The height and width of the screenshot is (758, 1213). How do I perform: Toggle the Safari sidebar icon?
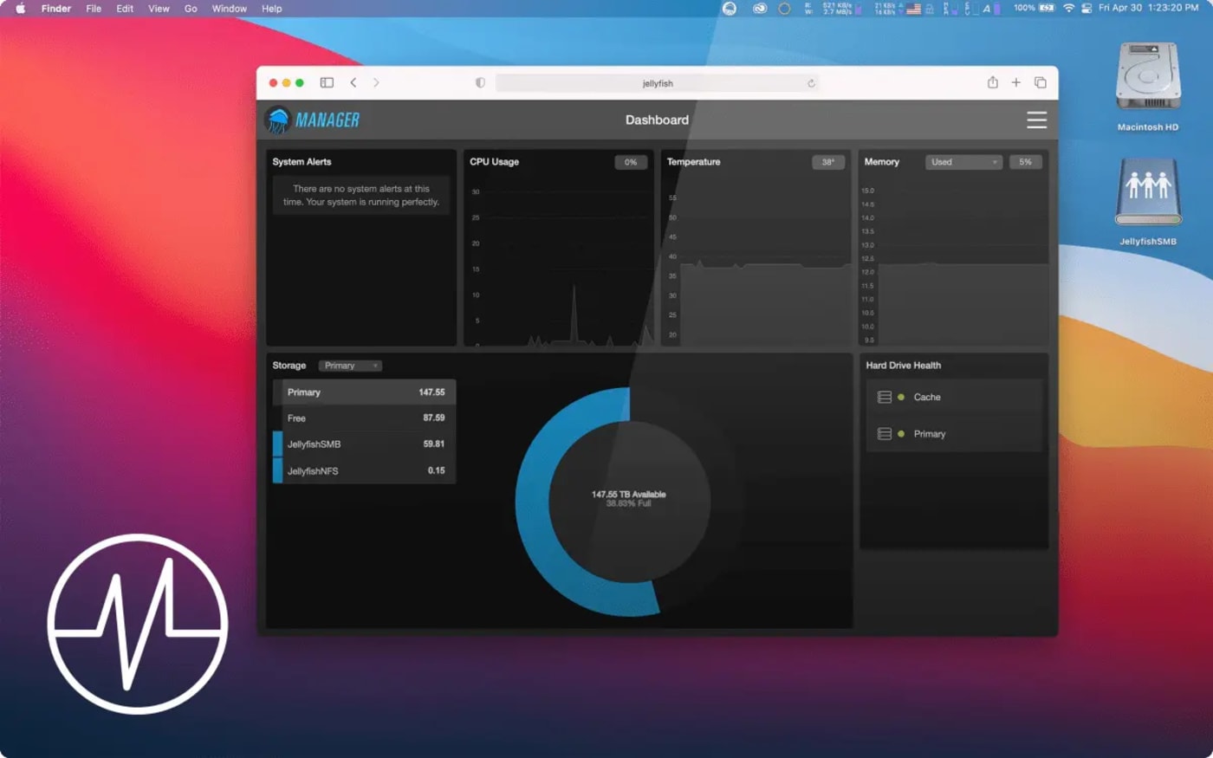(327, 82)
